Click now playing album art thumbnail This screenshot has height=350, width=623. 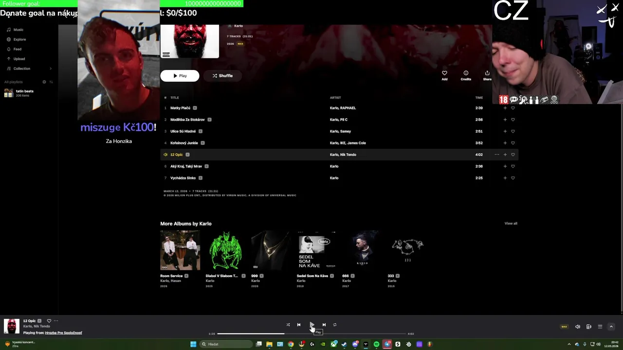point(12,326)
